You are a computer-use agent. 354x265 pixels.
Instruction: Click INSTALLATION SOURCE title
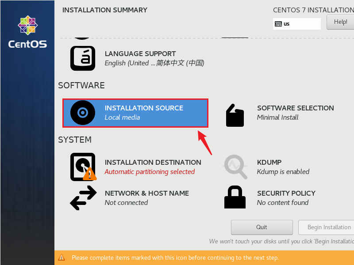(144, 108)
